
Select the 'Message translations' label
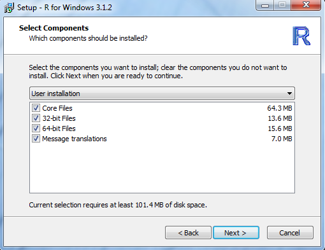tap(75, 139)
